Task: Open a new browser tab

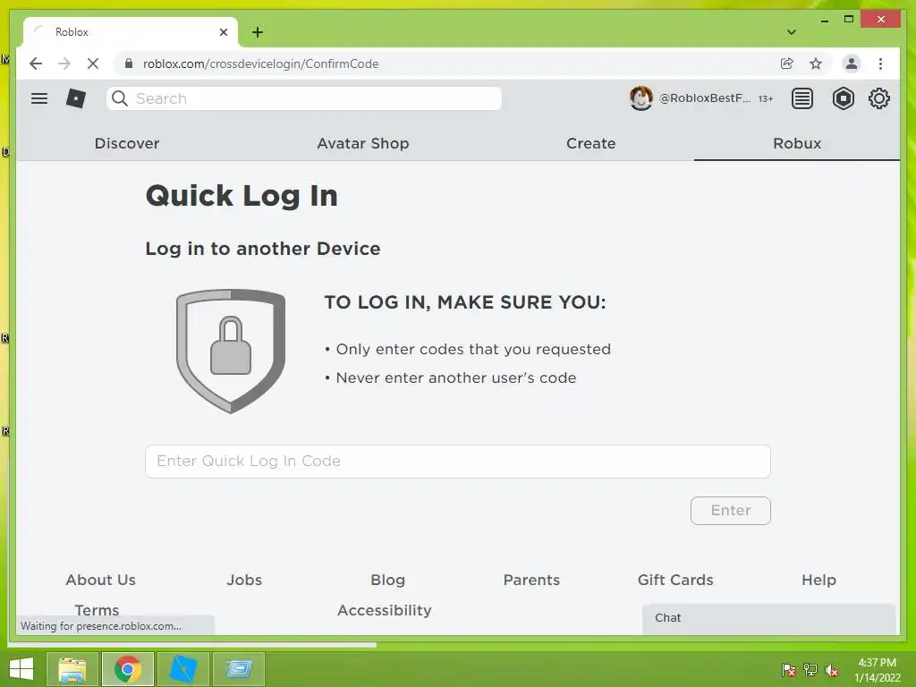Action: click(258, 32)
